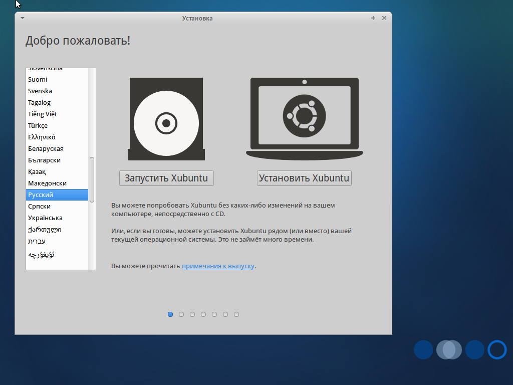Viewport: 513px width, 385px height.
Task: Click the laptop icon above "Установить Xubuntu"
Action: coord(304,116)
